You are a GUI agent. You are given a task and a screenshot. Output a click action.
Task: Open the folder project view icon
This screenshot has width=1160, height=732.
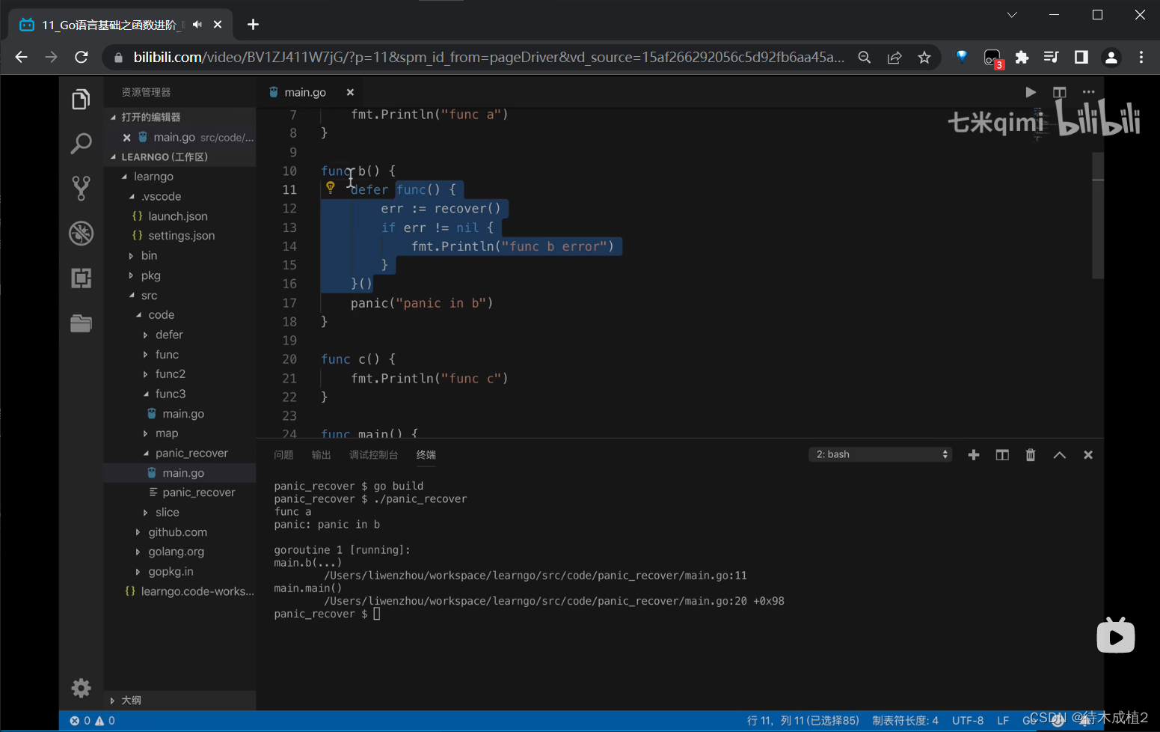click(81, 323)
